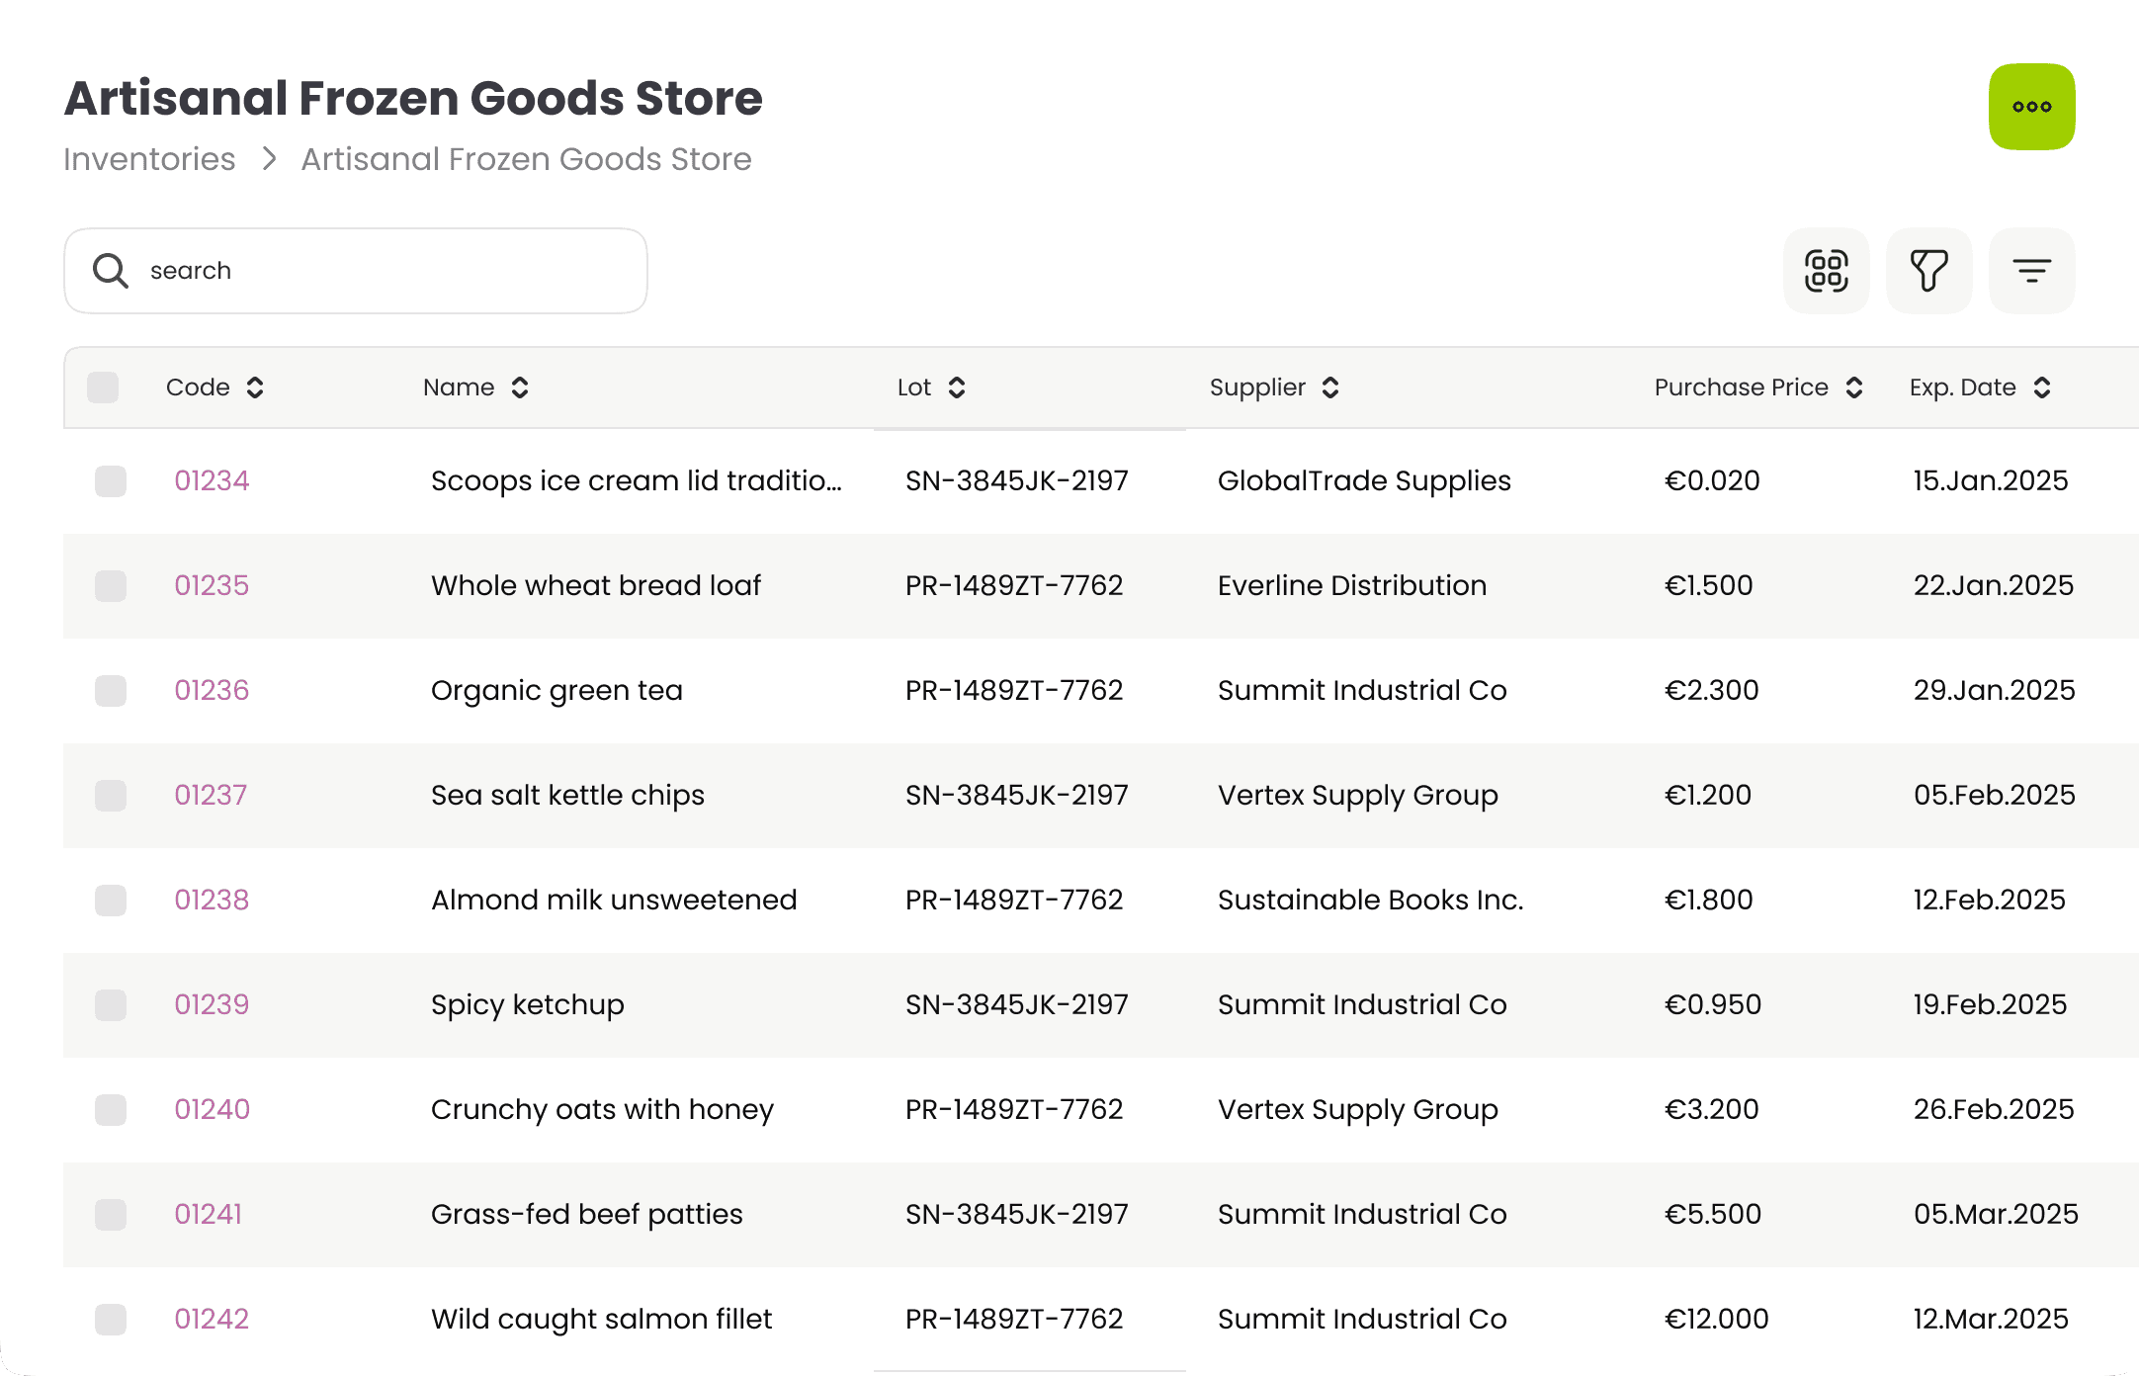Sort by Name column arrows

coord(520,387)
